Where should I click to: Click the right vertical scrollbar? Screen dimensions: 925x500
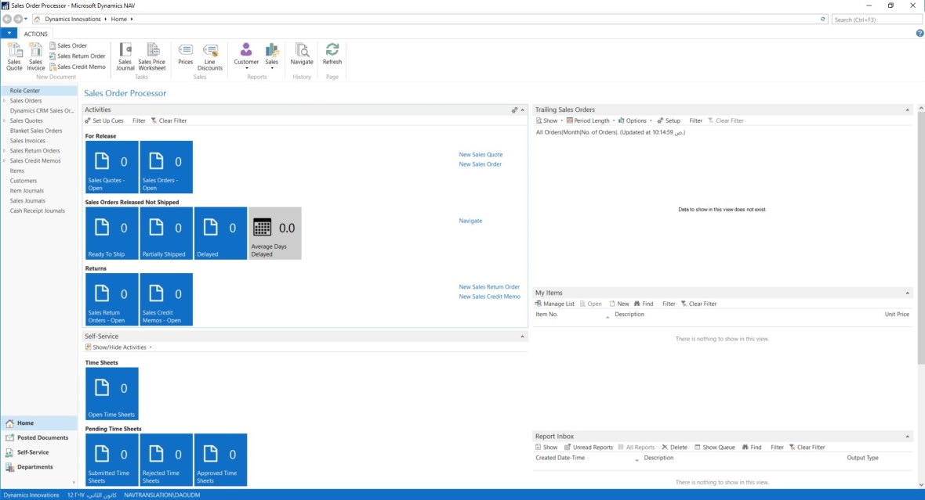pos(920,235)
